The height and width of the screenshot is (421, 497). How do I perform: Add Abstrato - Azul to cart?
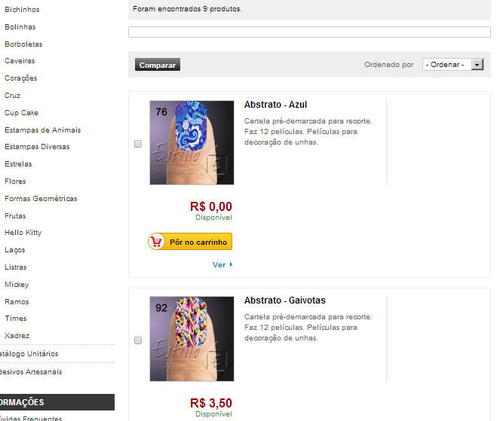pos(190,242)
